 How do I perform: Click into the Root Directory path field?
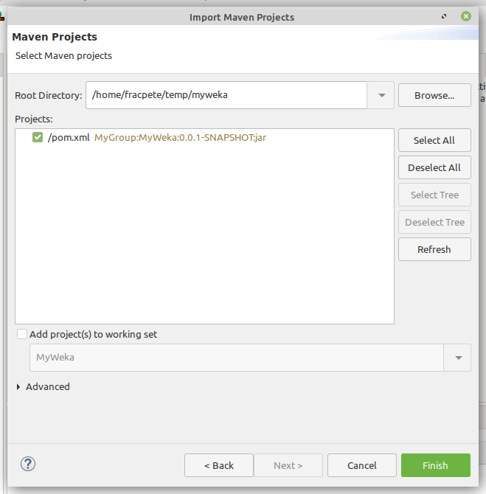tap(226, 95)
